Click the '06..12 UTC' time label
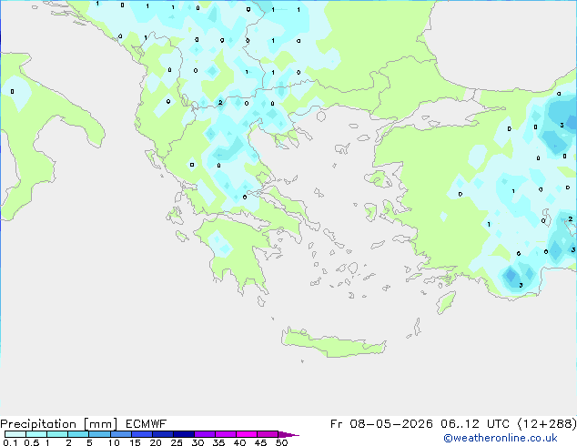577x446 pixels. (x=475, y=424)
